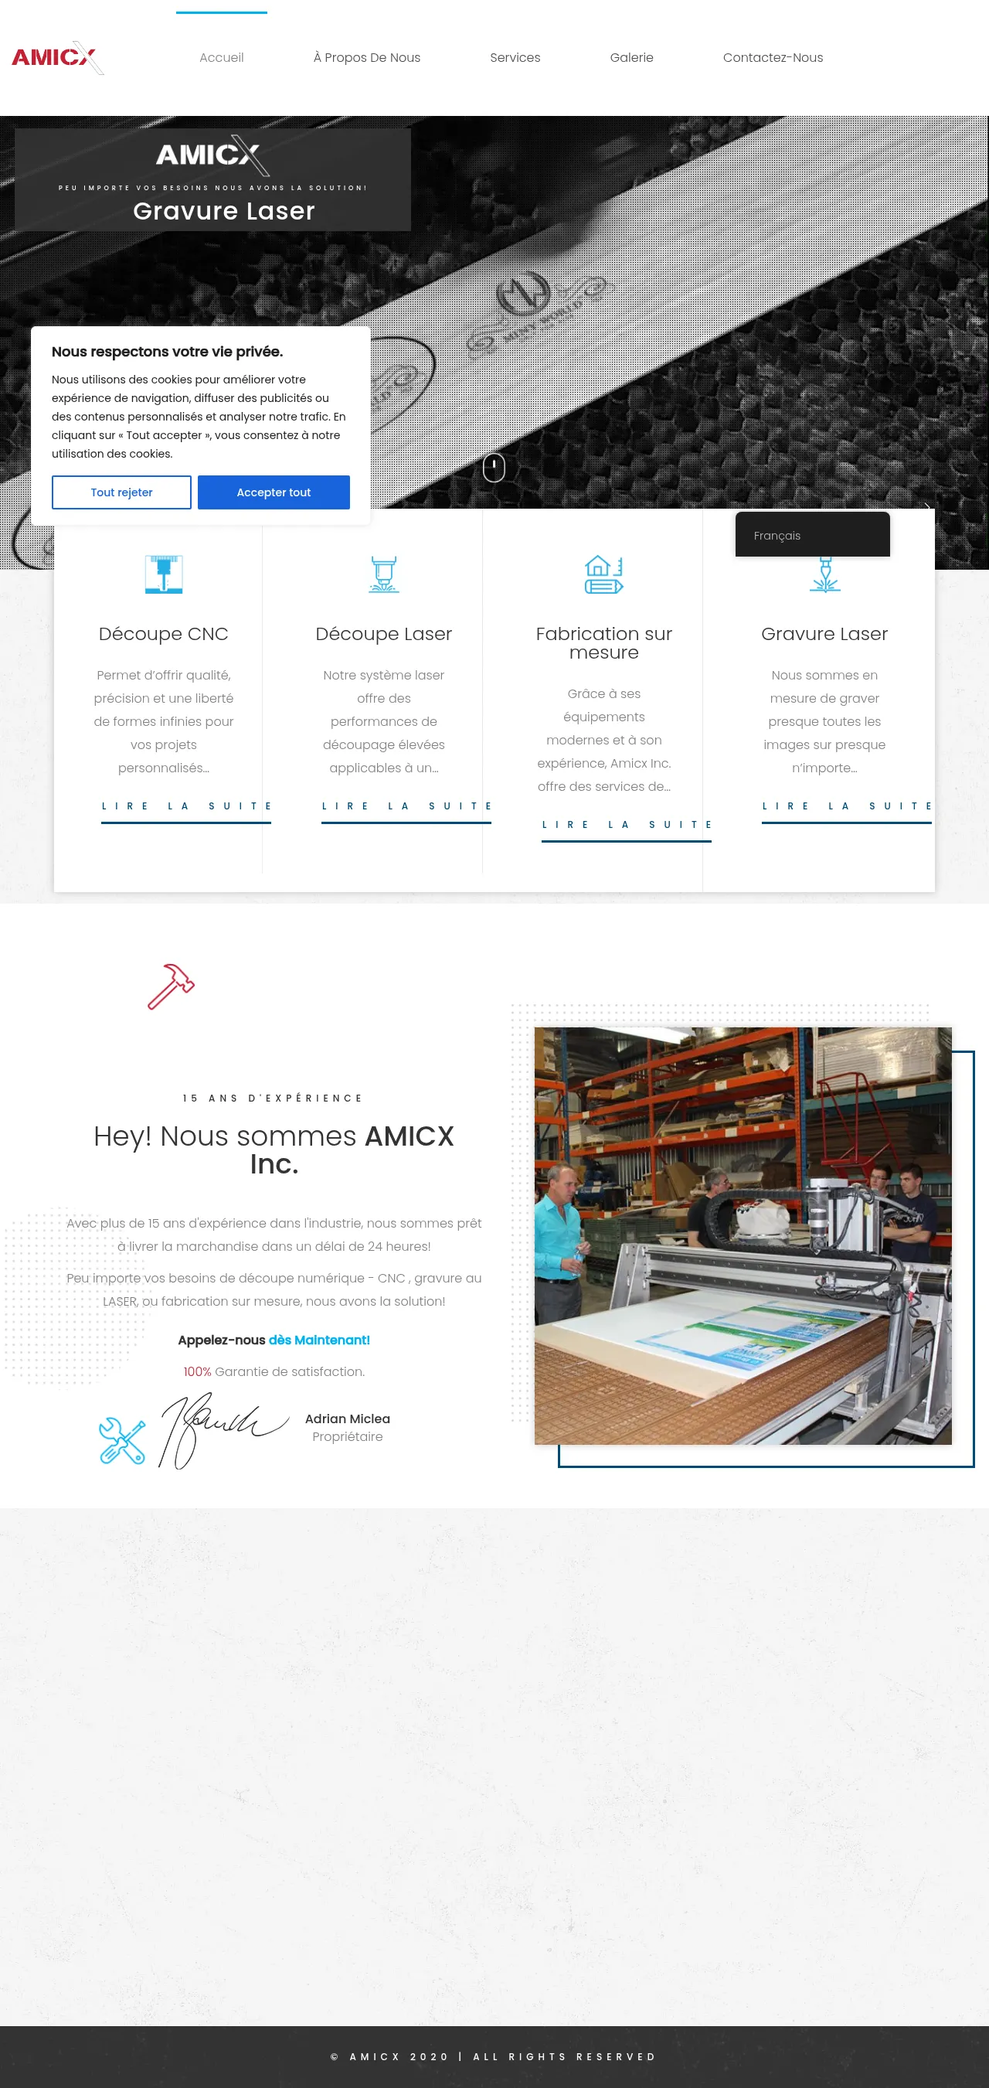
Task: Follow Lire la suite under Découpe CNC
Action: tap(185, 806)
